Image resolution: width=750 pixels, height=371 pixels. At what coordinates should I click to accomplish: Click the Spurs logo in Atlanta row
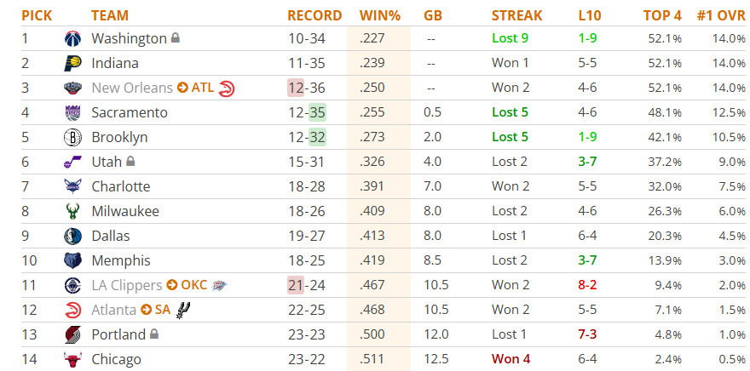coord(181,310)
